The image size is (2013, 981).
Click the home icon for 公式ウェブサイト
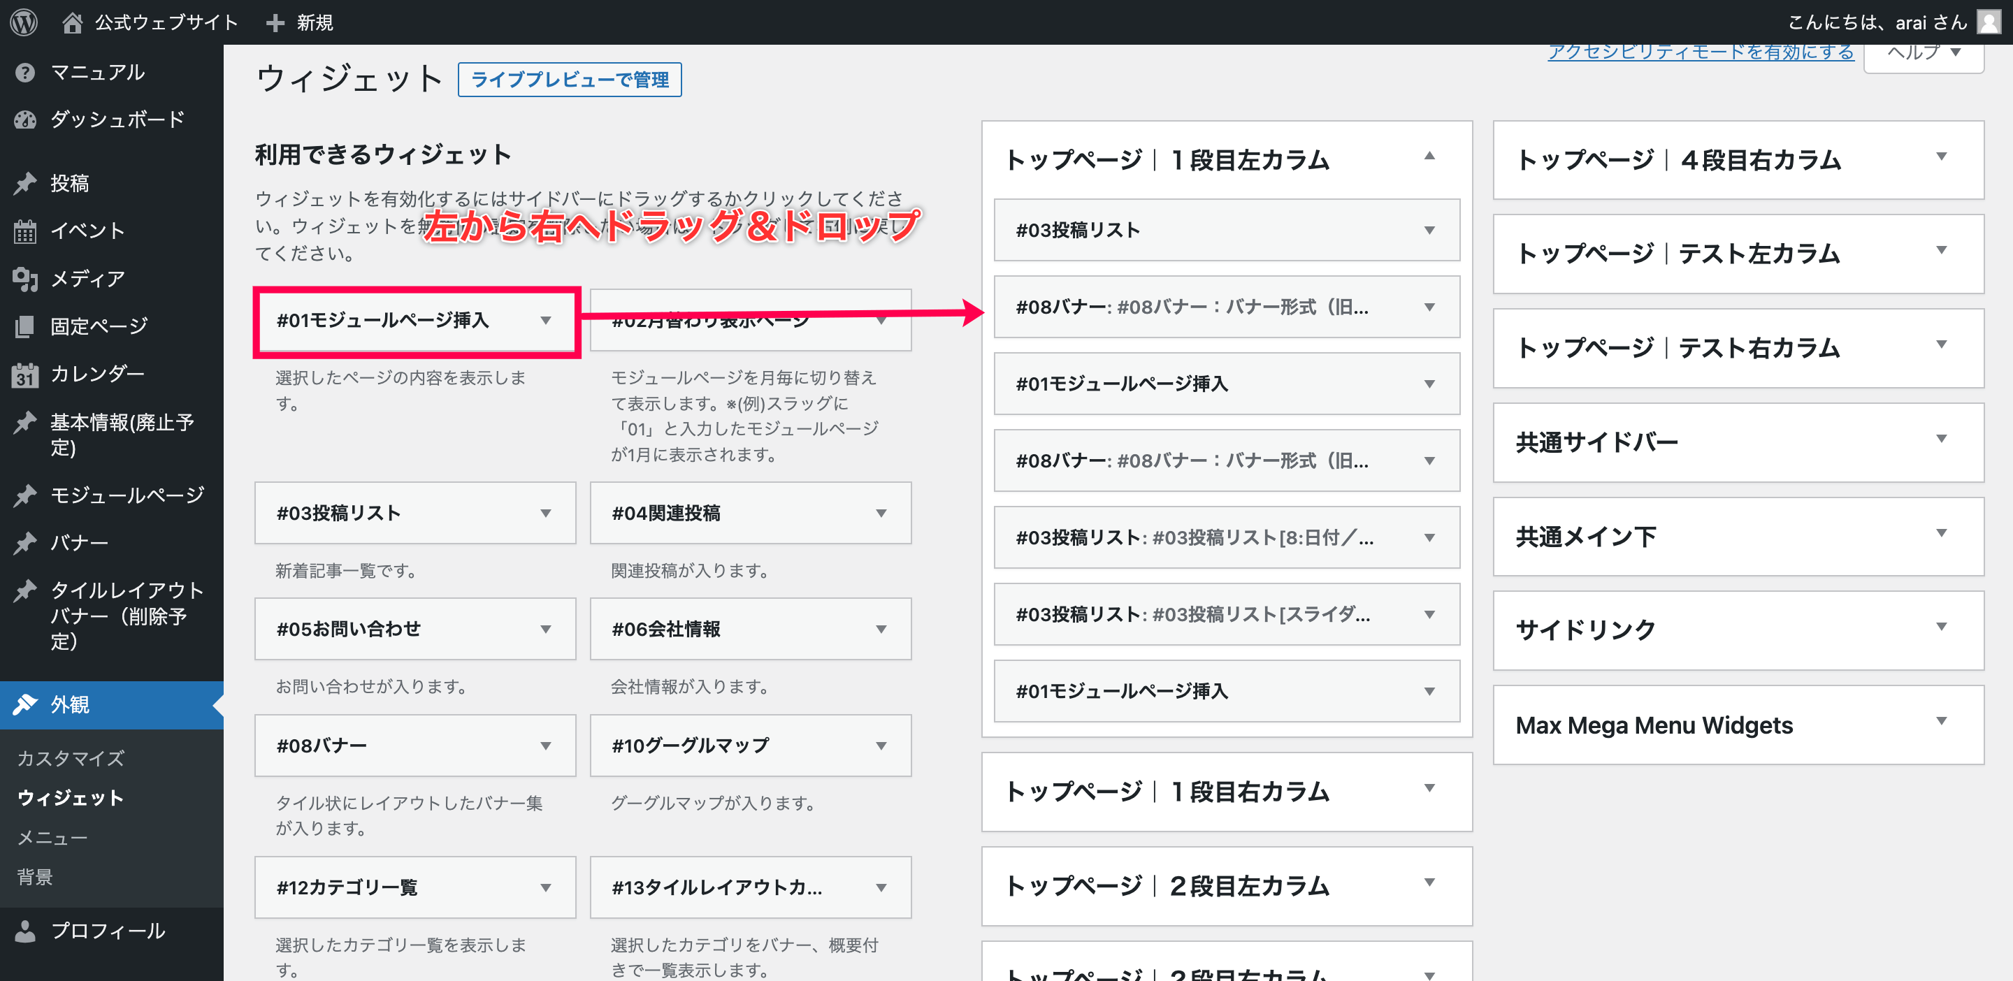[x=72, y=22]
